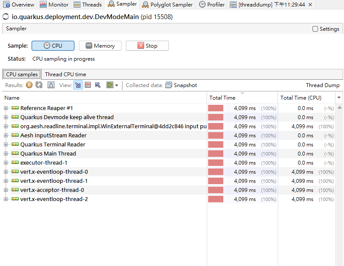Click Total Time value of executor-thread-1
This screenshot has height=266, width=344.
click(x=244, y=162)
